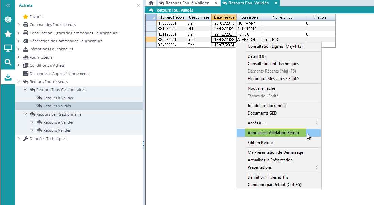The width and height of the screenshot is (374, 205).
Task: Sort by Numéro Retour column header
Action: tap(171, 17)
